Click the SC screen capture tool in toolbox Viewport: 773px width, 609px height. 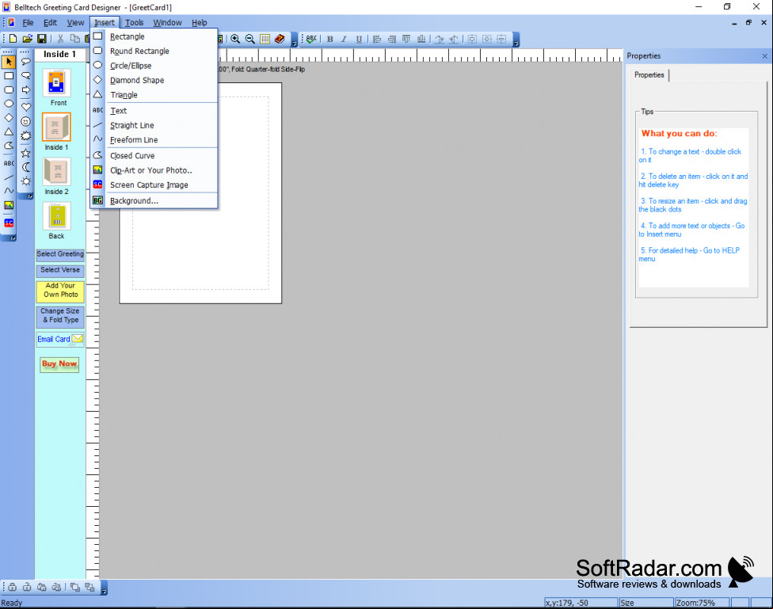click(9, 223)
